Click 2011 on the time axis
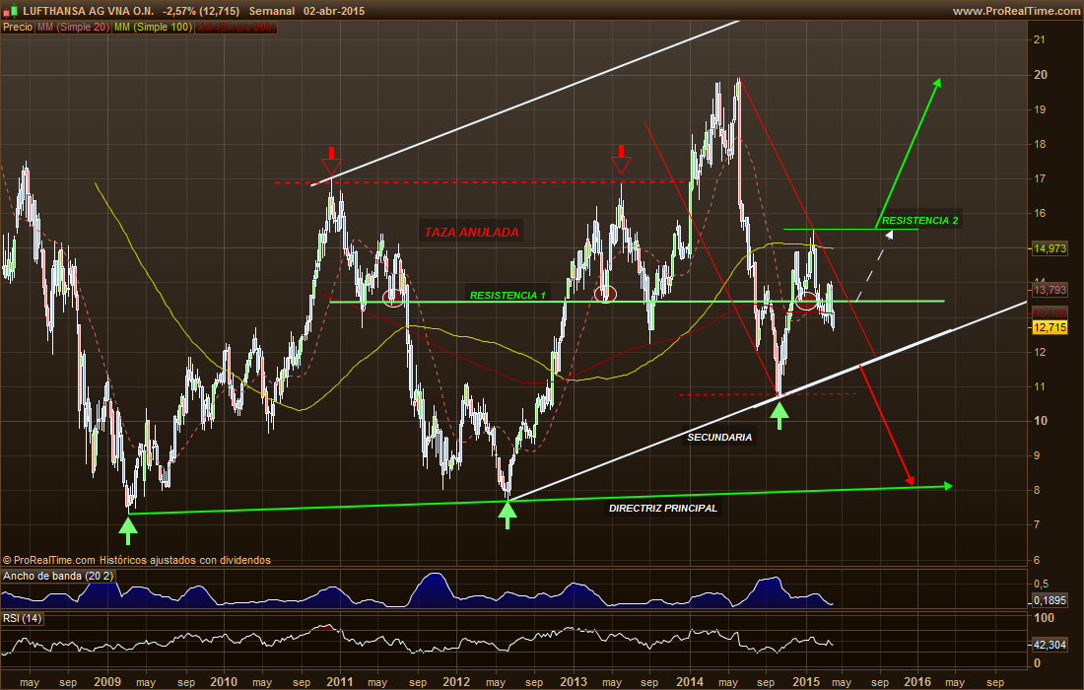The width and height of the screenshot is (1084, 690). [339, 682]
